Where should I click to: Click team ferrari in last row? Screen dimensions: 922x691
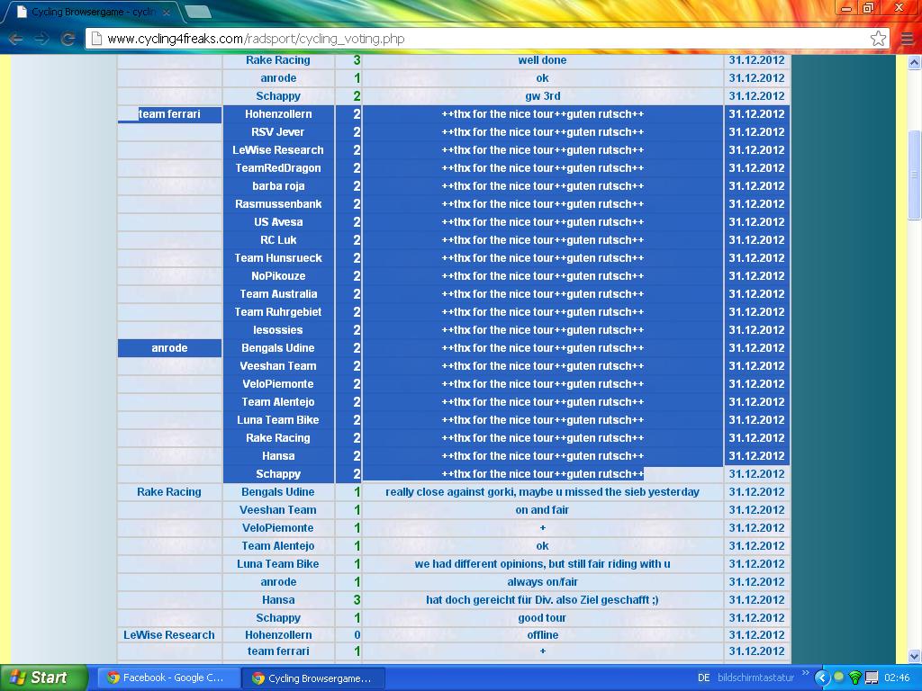[x=278, y=651]
